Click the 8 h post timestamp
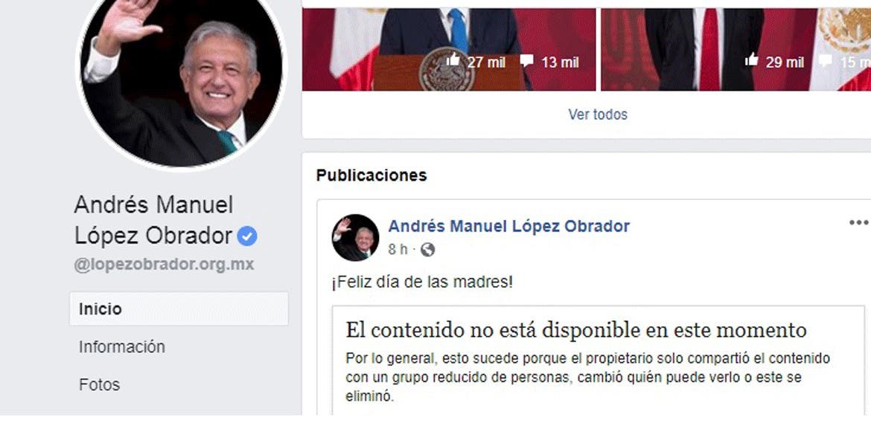The image size is (871, 446). pos(398,250)
